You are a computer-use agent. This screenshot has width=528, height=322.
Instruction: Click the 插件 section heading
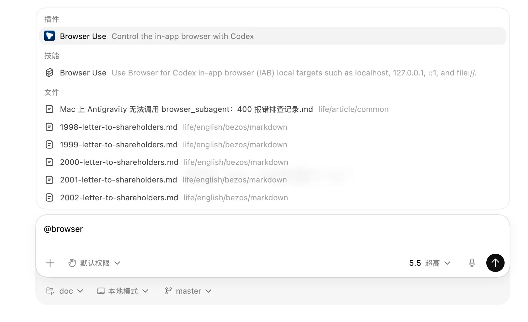51,19
